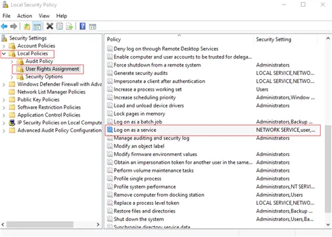Expand the Public Key Policies node

point(4,100)
